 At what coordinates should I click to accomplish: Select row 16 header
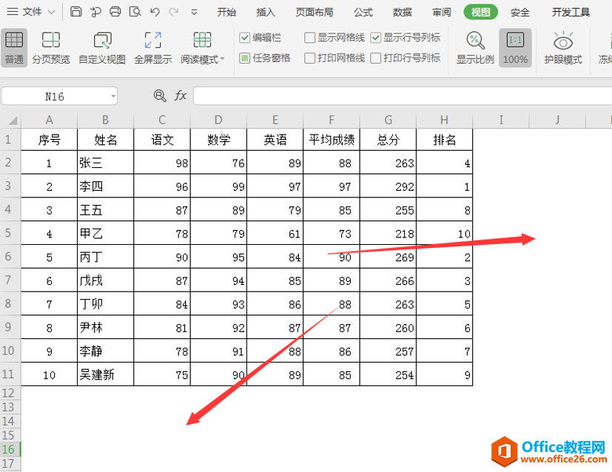10,449
